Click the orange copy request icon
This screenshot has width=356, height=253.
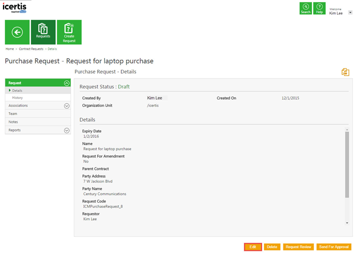click(345, 72)
